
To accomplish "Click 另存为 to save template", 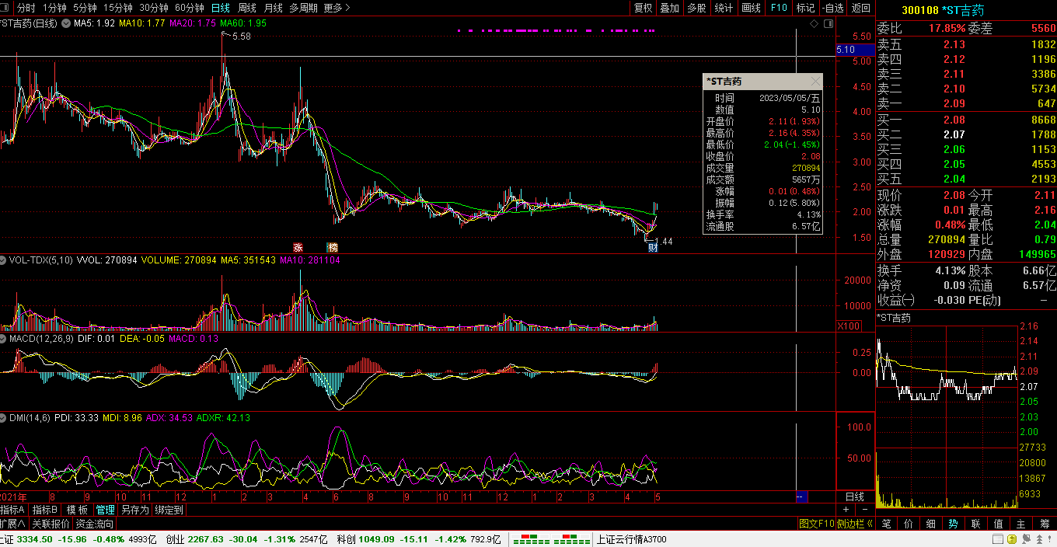I will (134, 510).
